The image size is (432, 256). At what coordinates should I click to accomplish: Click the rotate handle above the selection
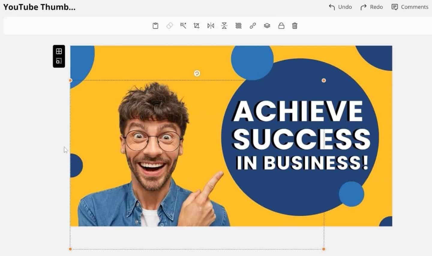(197, 73)
